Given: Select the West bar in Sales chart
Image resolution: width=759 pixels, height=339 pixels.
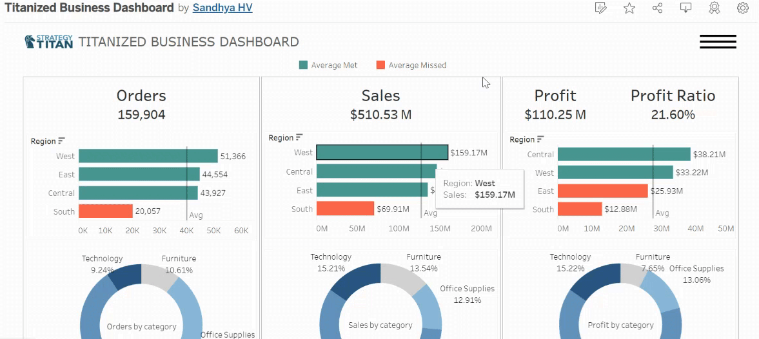Looking at the screenshot, I should click(x=382, y=152).
